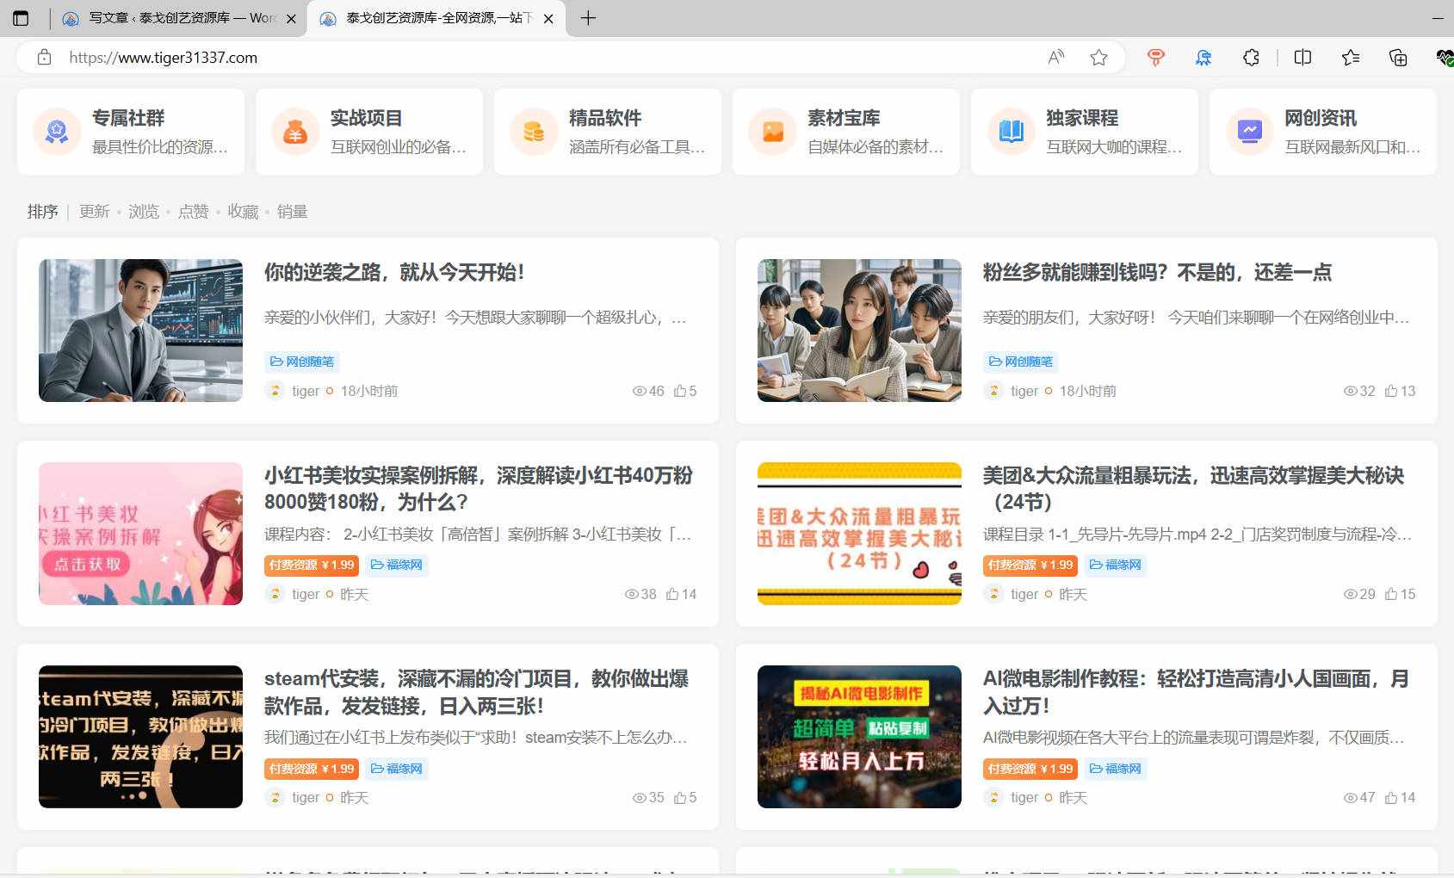Activate the Read aloud icon
This screenshot has width=1454, height=878.
(1056, 58)
